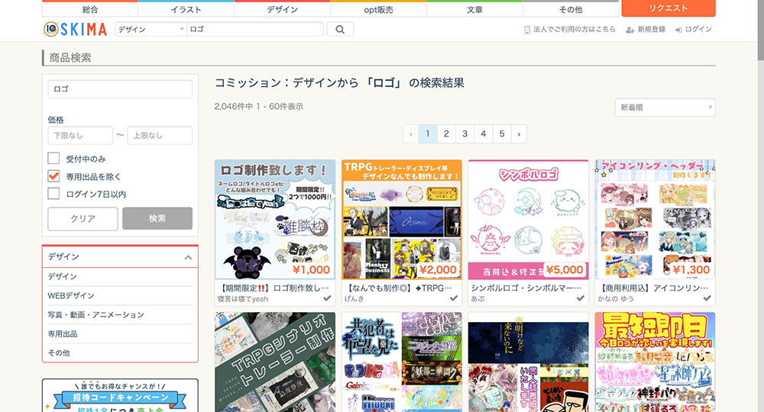Screen dimensions: 764x412
Task: Uncheck the 専用出品を除く checkbox
Action: [x=53, y=176]
